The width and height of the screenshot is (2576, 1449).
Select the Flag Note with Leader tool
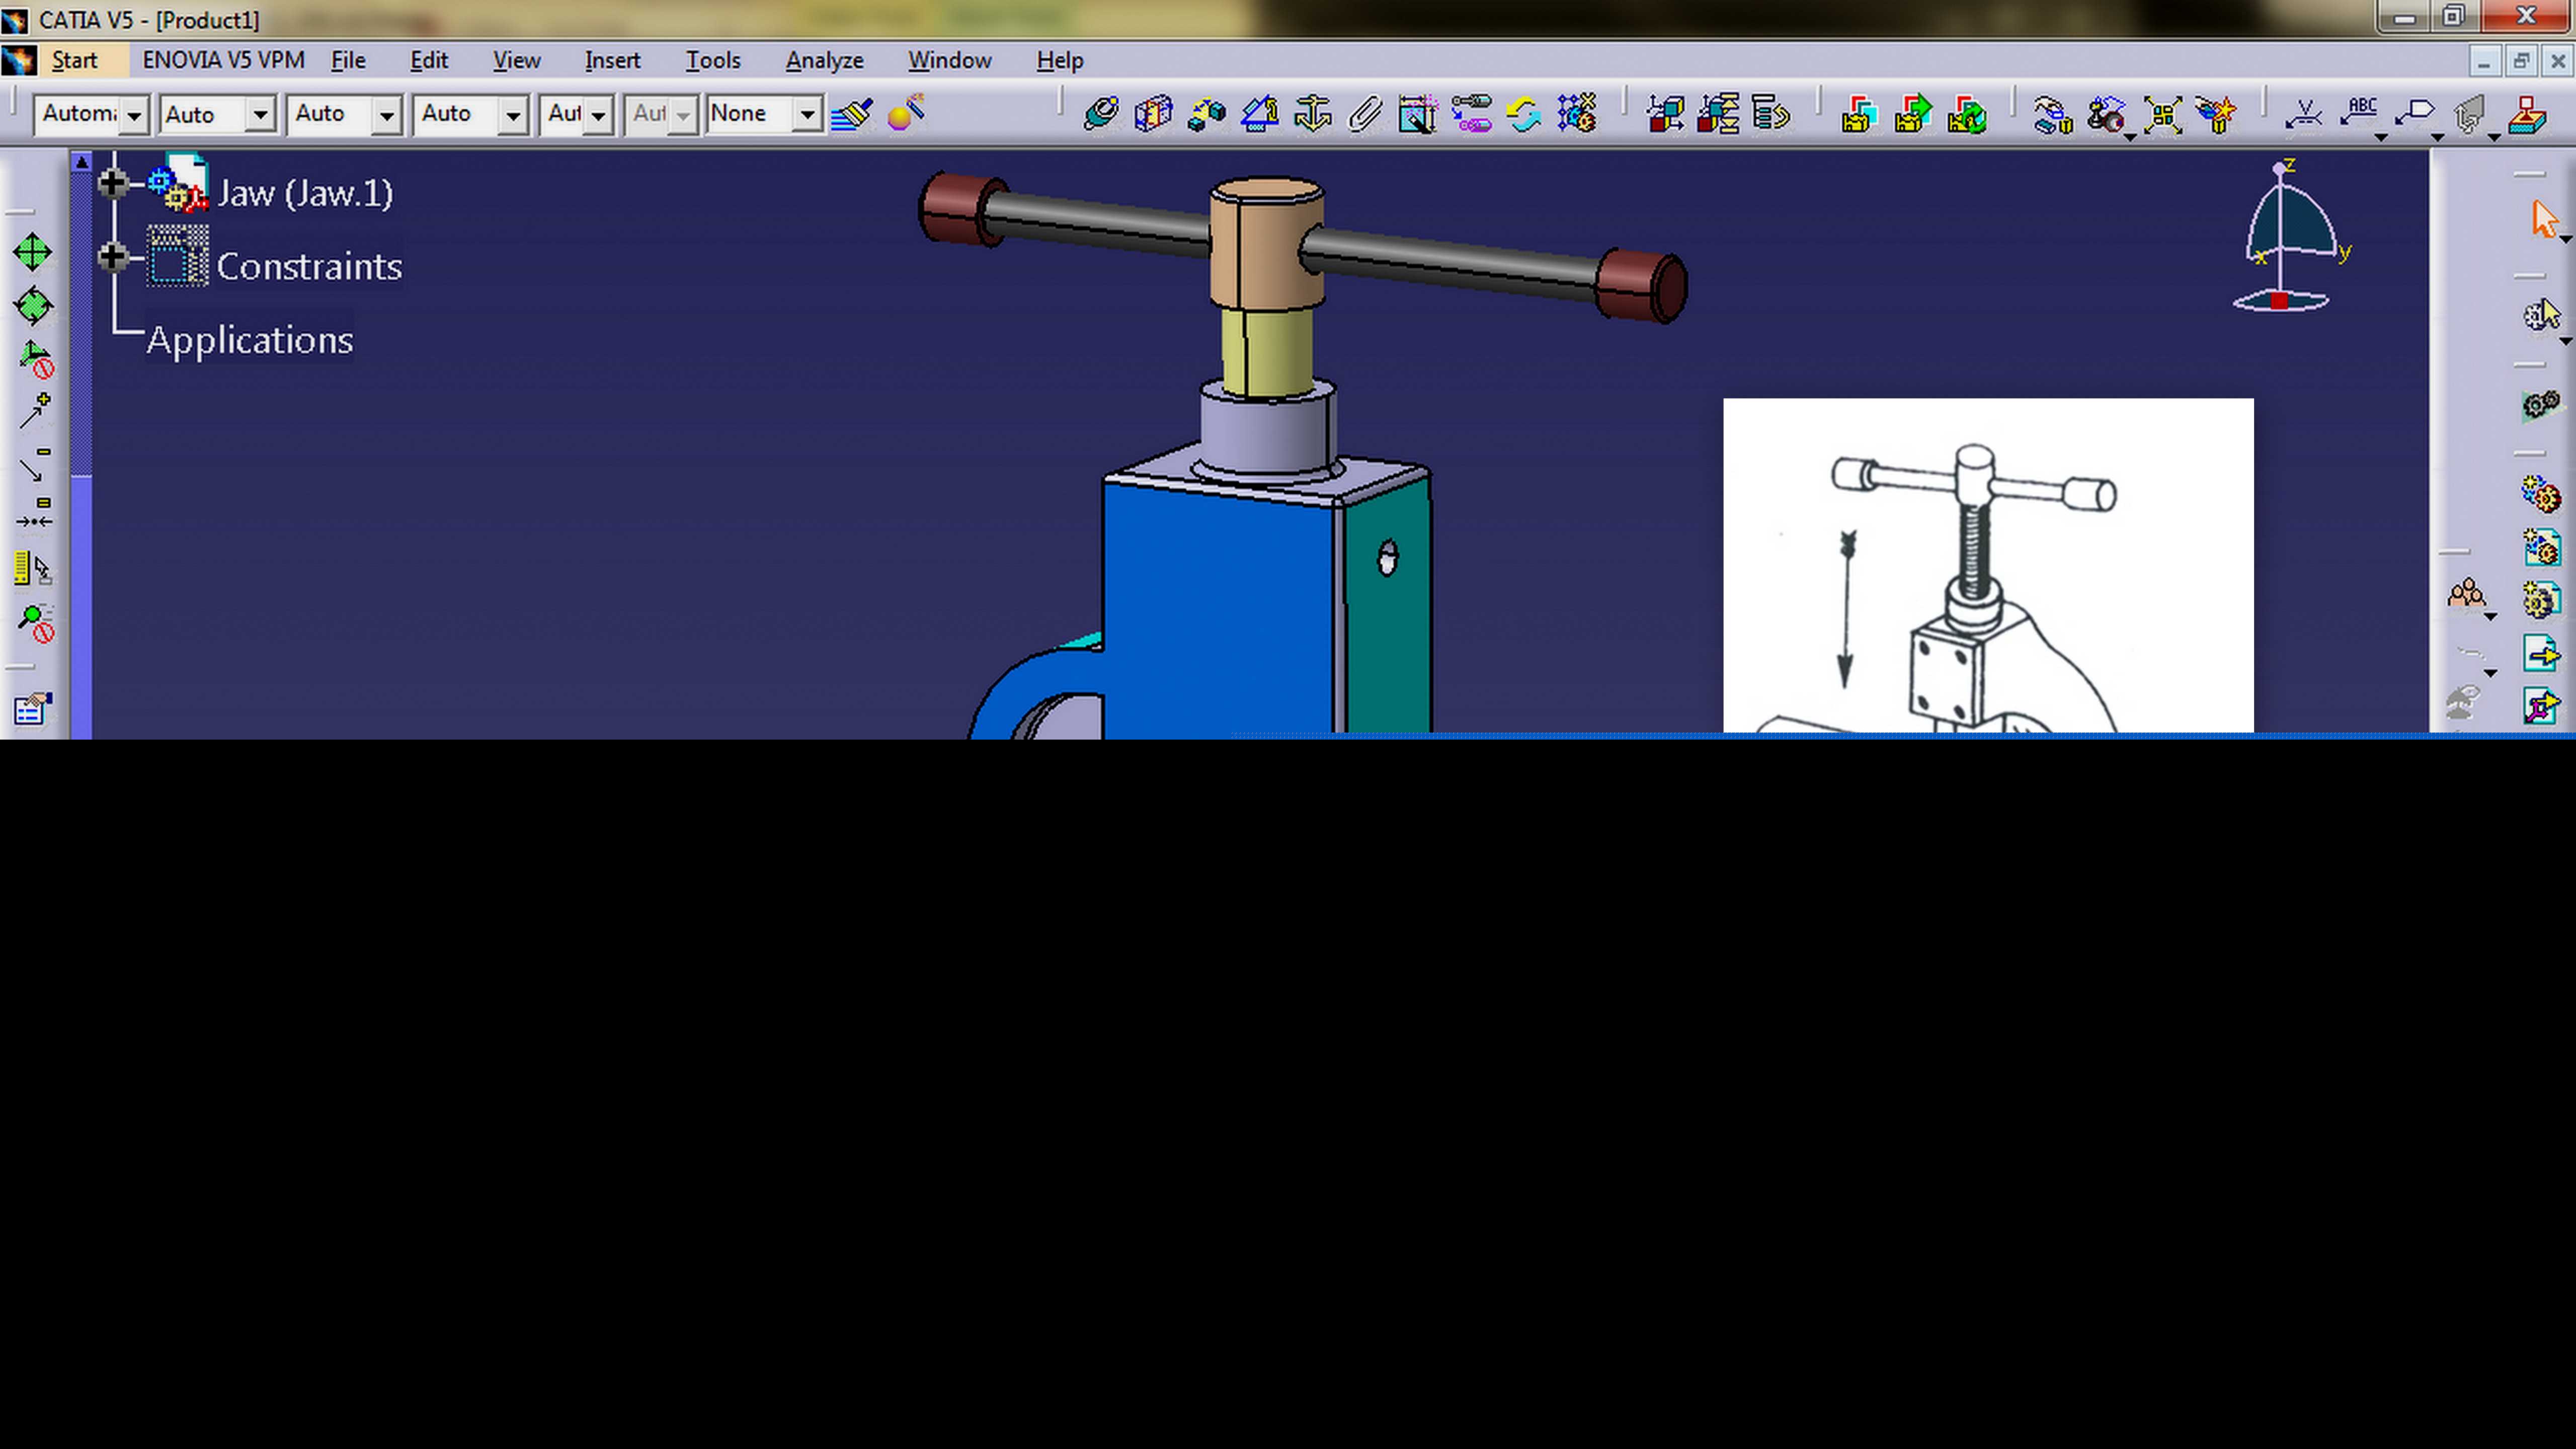tap(2415, 113)
